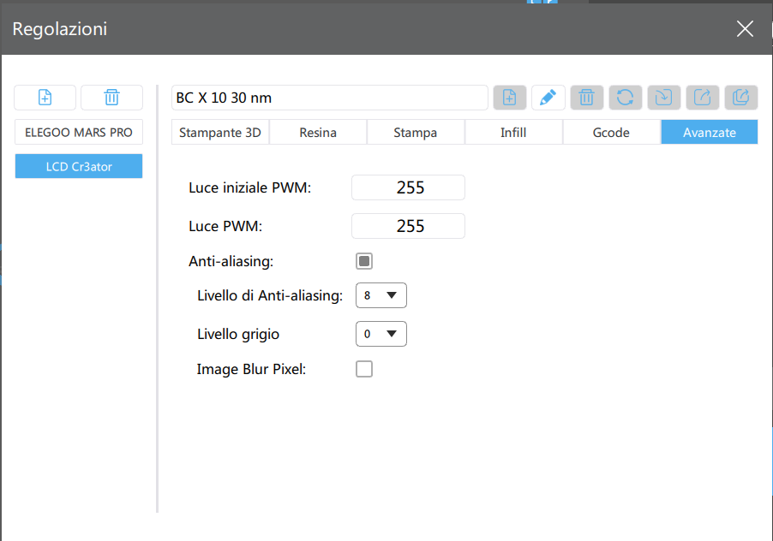The image size is (773, 541).
Task: Enable the Image Blur Pixel checkbox
Action: [364, 369]
